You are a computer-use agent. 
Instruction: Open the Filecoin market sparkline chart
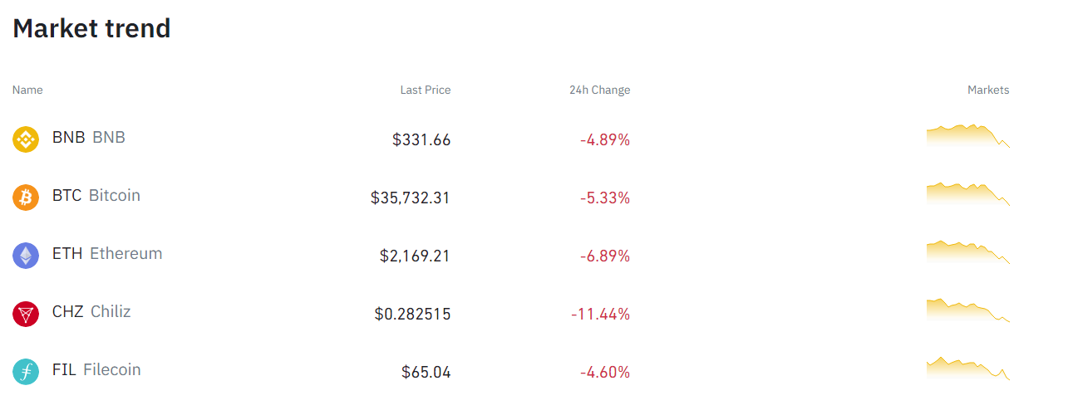[967, 369]
